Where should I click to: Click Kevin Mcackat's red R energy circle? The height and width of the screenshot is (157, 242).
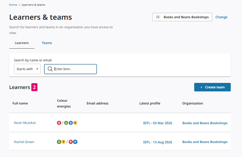pyautogui.click(x=59, y=123)
